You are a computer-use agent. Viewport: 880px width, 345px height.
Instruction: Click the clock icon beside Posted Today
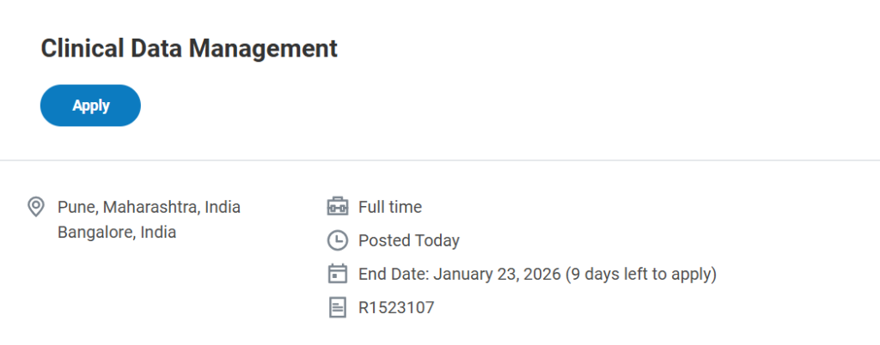click(338, 240)
